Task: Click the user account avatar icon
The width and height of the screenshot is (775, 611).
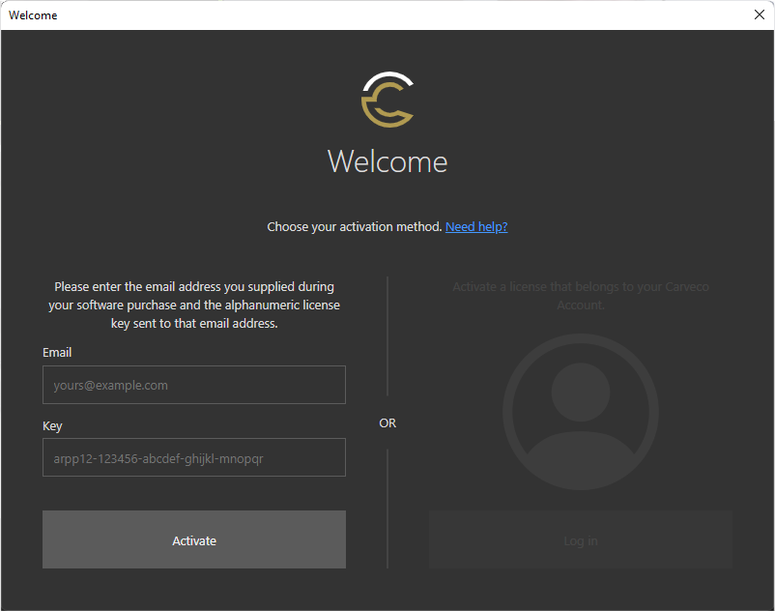Action: pos(580,411)
